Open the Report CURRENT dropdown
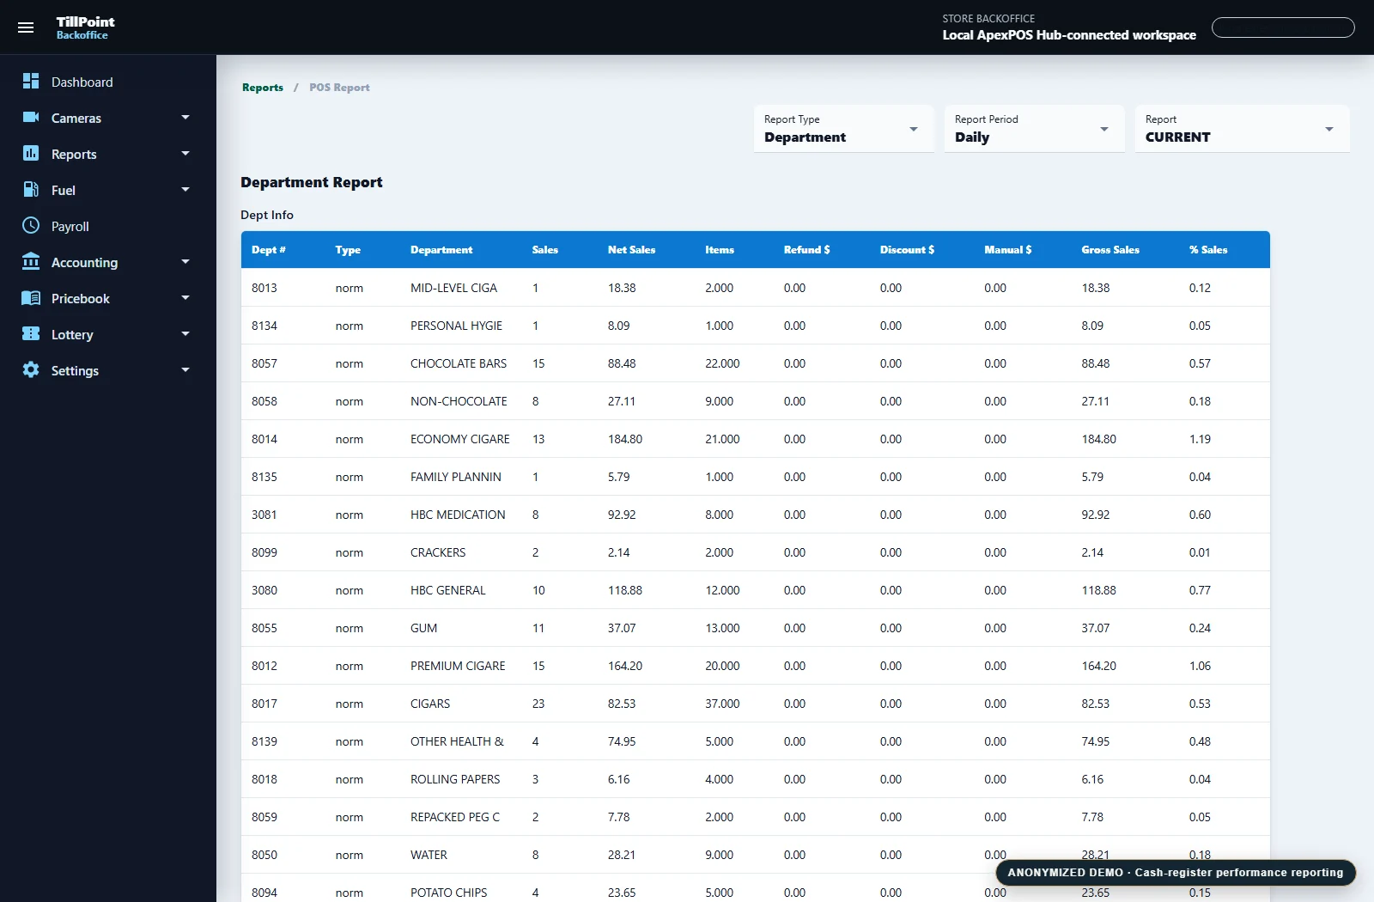This screenshot has width=1374, height=902. pyautogui.click(x=1243, y=129)
